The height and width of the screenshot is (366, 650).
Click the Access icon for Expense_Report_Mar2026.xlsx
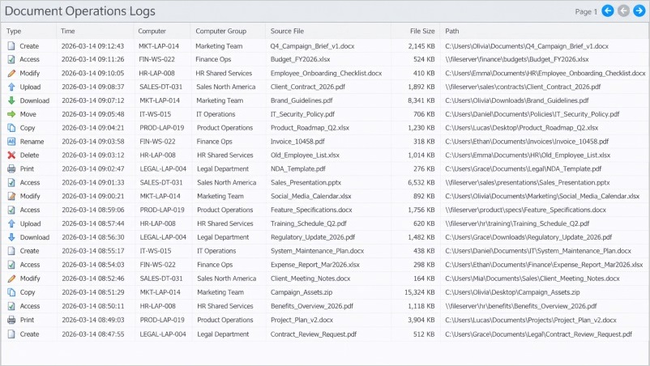[11, 265]
